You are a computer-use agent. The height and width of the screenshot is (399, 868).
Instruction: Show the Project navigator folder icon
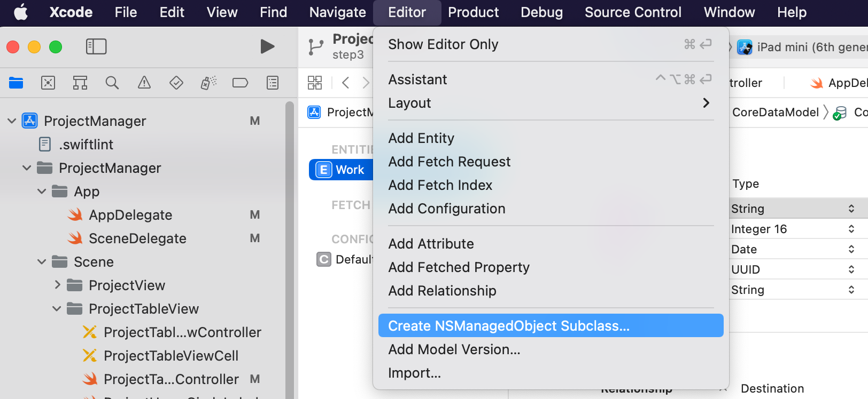pyautogui.click(x=16, y=83)
